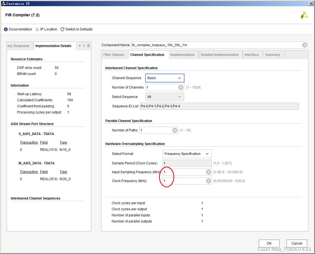Clear the Component Name field

click(x=304, y=45)
